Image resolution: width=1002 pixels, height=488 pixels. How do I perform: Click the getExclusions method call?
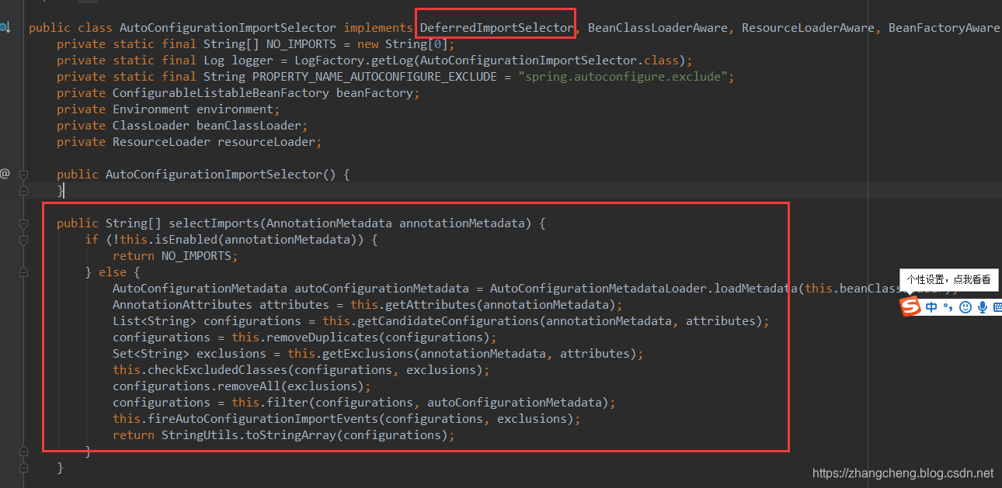click(x=367, y=353)
